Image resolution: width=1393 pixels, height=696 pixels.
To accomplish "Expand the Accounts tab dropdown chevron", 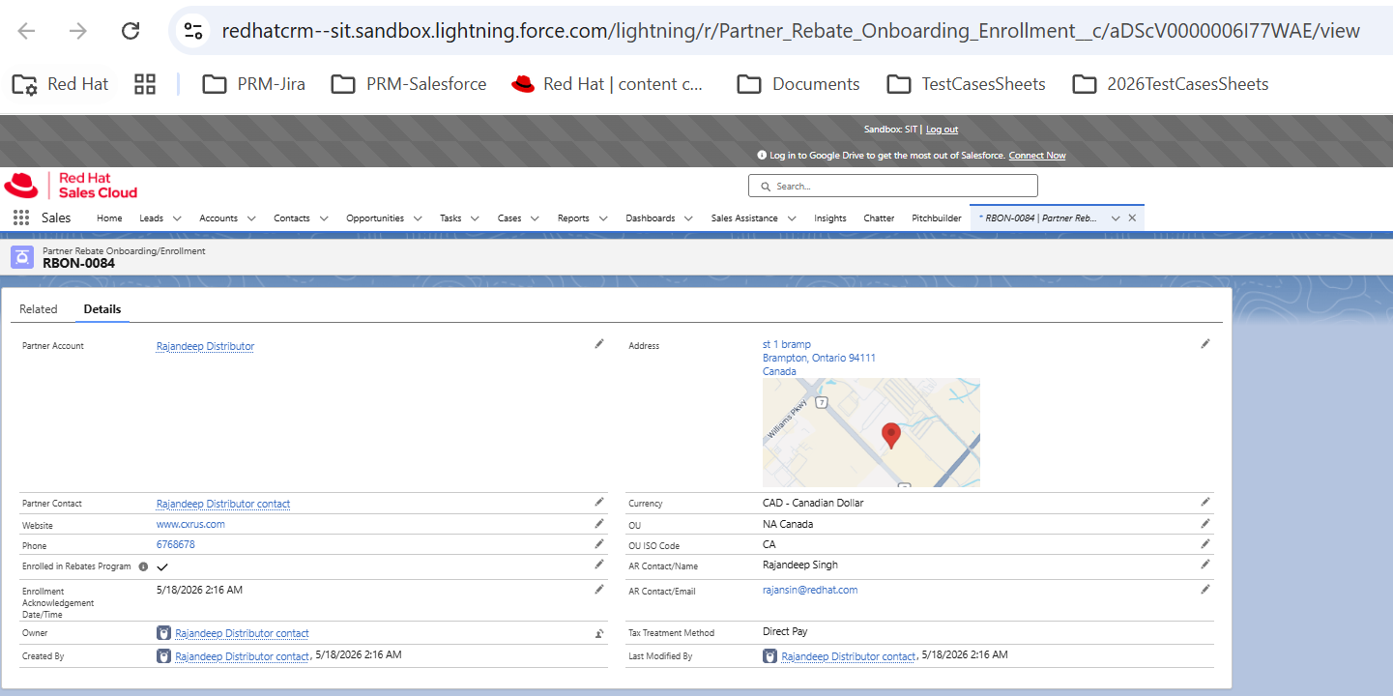I will point(251,218).
